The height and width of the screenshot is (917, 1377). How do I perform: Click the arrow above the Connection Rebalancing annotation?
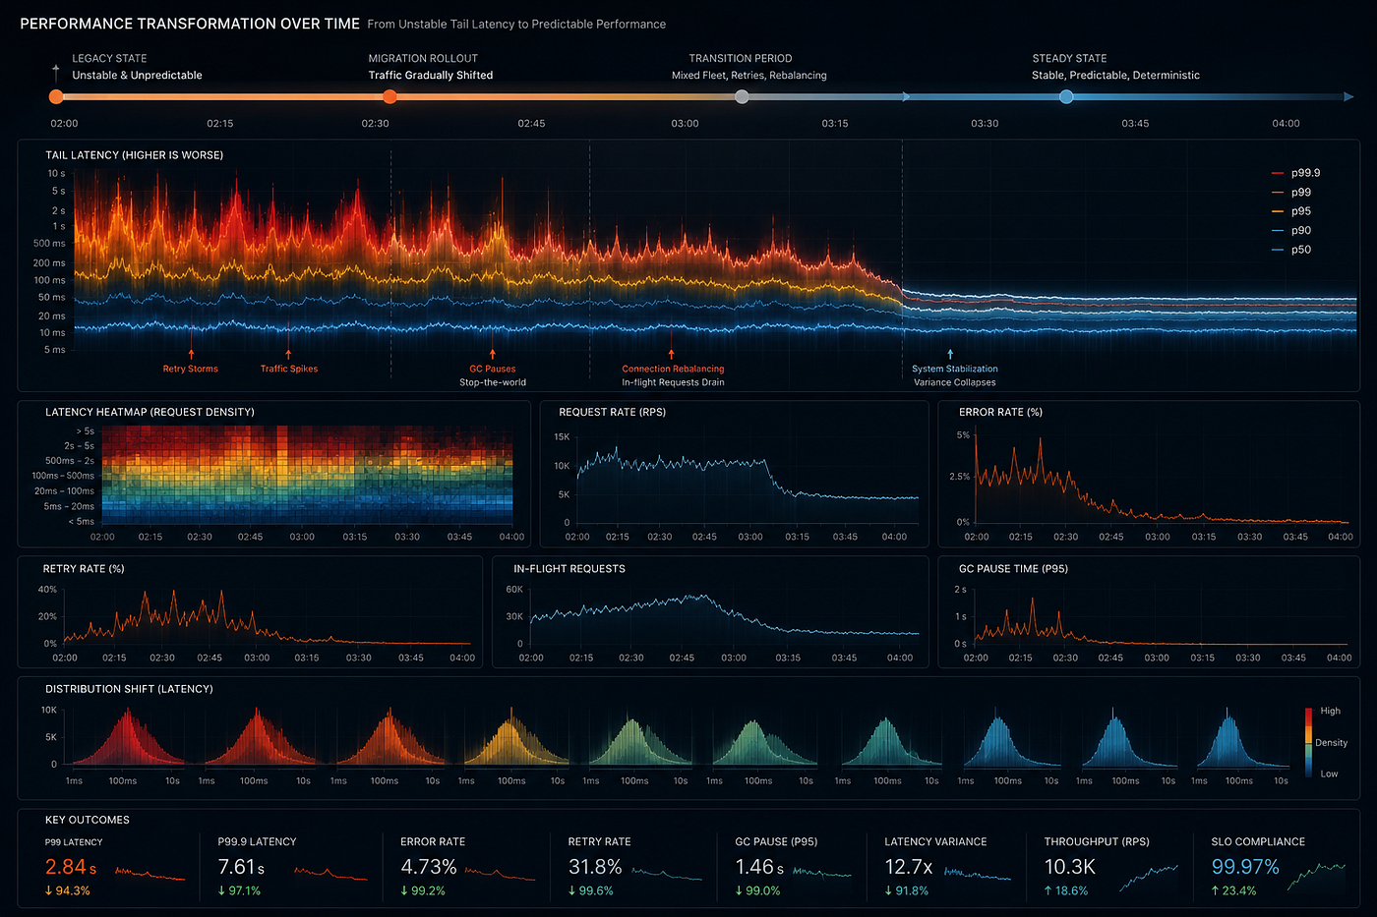[672, 354]
